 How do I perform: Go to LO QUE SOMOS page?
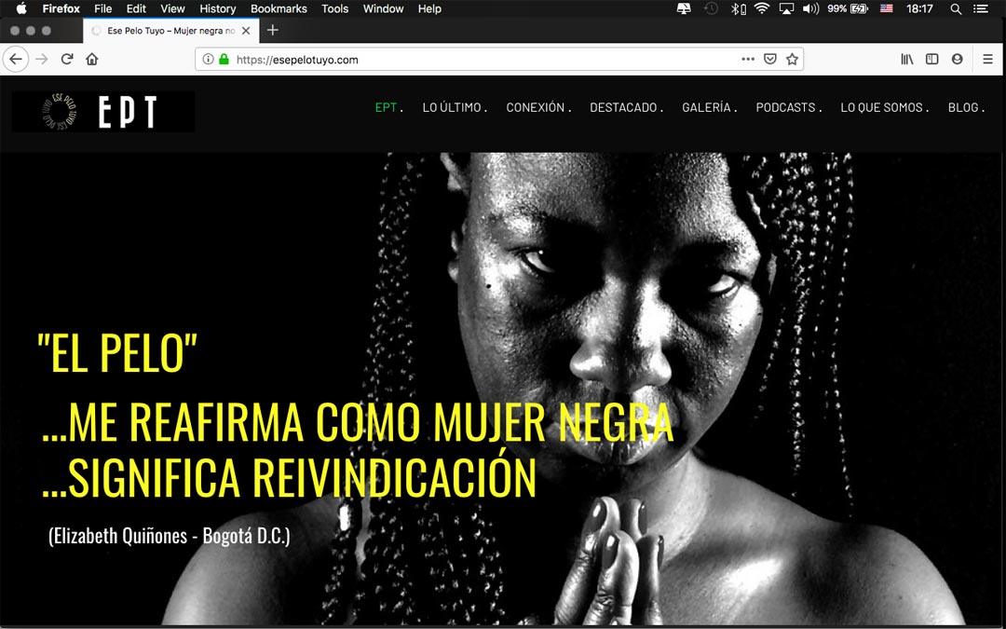click(x=881, y=107)
